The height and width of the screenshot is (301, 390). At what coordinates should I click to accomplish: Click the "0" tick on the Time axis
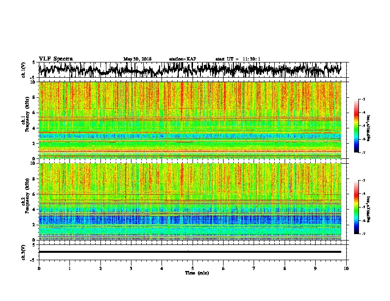pyautogui.click(x=39, y=269)
